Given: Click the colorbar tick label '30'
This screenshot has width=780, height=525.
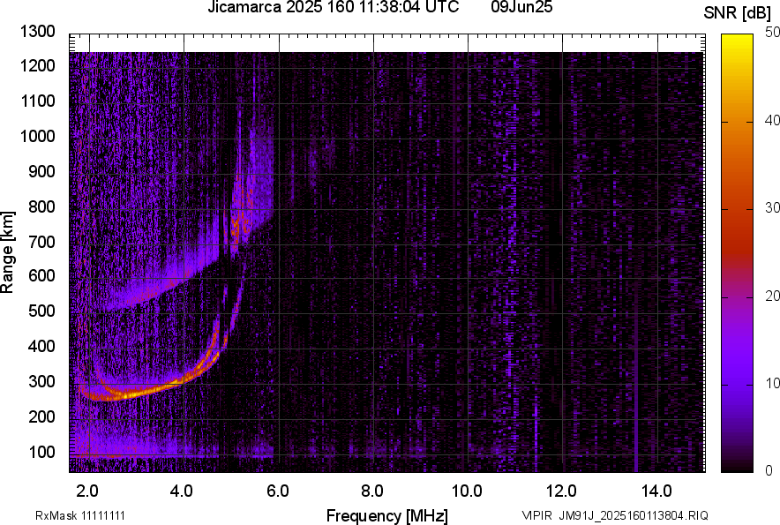Looking at the screenshot, I should point(772,208).
